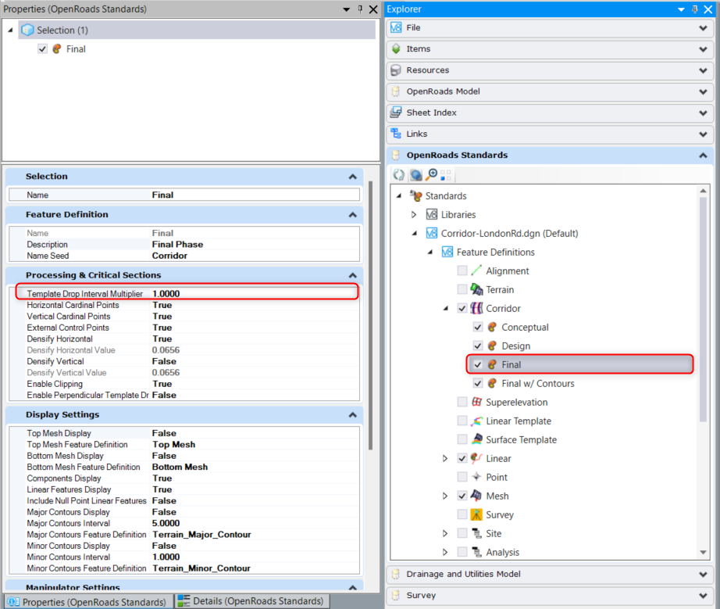The image size is (720, 609).
Task: Click the four-squares selection icon in Standards toolbar
Action: (445, 175)
